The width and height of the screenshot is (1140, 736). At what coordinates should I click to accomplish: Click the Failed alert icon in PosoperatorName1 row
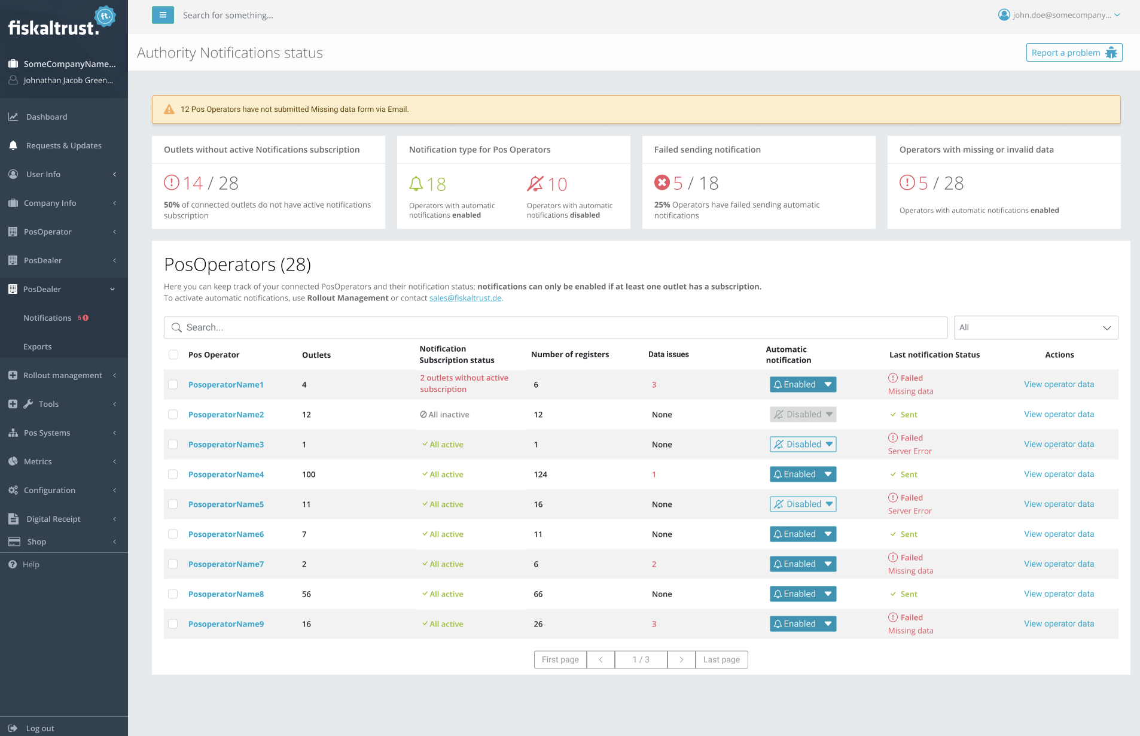(893, 378)
